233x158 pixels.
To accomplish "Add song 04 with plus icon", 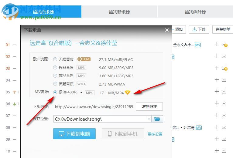I will point(217,80).
